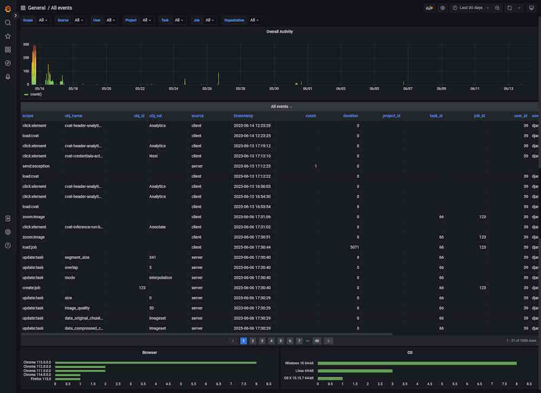This screenshot has height=393, width=541.
Task: Open server admin gear at sidebar bottom
Action: click(x=8, y=231)
